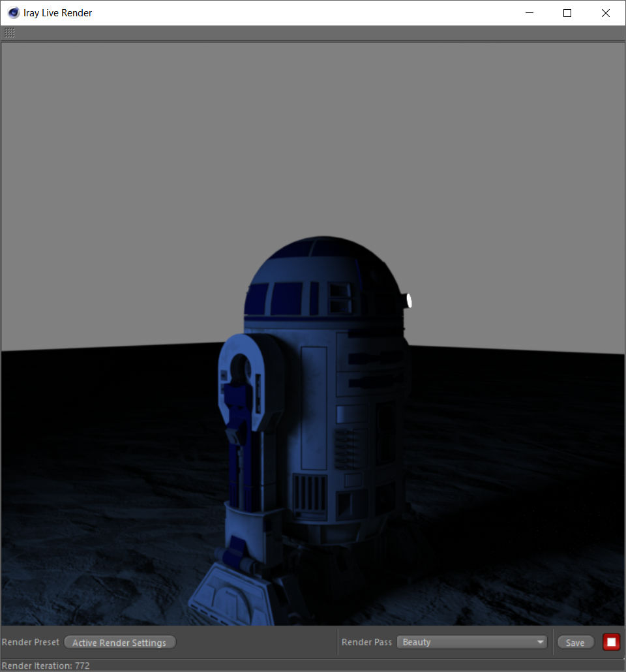Viewport: 626px width, 672px height.
Task: Minimize the Iray Live Render window
Action: click(529, 13)
